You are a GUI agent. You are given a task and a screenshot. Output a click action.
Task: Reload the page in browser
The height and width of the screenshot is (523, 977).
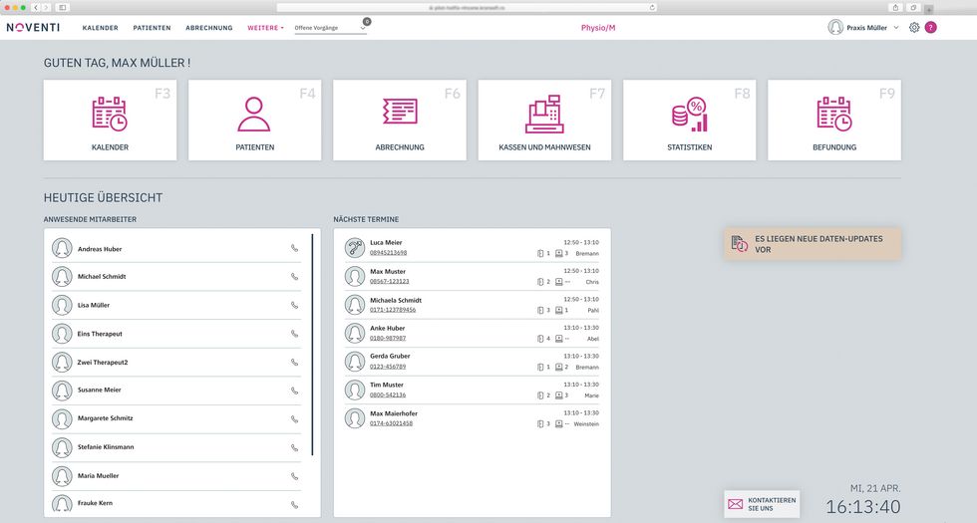click(652, 8)
